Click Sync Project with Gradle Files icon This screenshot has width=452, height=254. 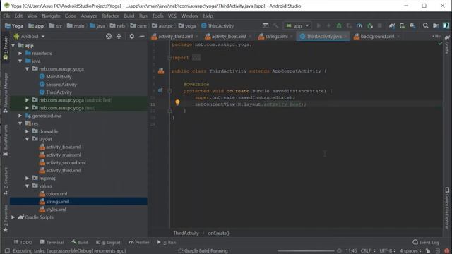[392, 26]
